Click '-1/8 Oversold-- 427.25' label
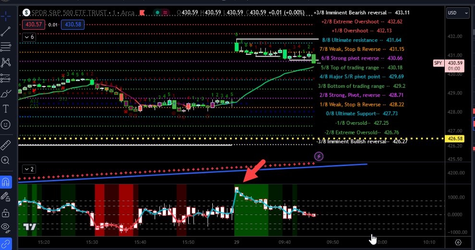This screenshot has width=475, height=250. pyautogui.click(x=362, y=123)
